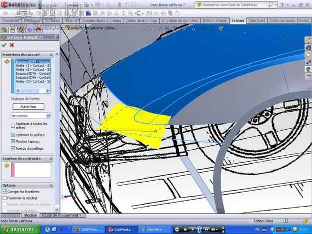Switch to the Etude de mouvement 1 tab
This screenshot has height=234, width=312.
pyautogui.click(x=62, y=216)
